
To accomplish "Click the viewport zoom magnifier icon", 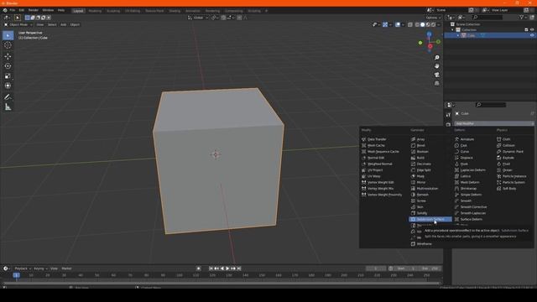I will coord(436,58).
